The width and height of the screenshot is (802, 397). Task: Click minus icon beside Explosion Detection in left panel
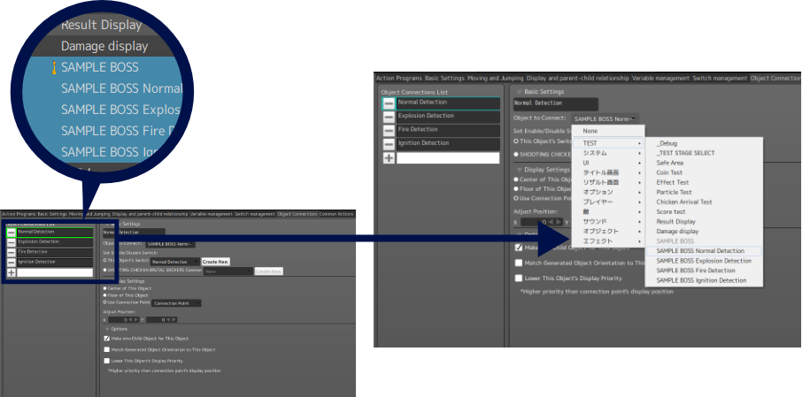pyautogui.click(x=12, y=241)
